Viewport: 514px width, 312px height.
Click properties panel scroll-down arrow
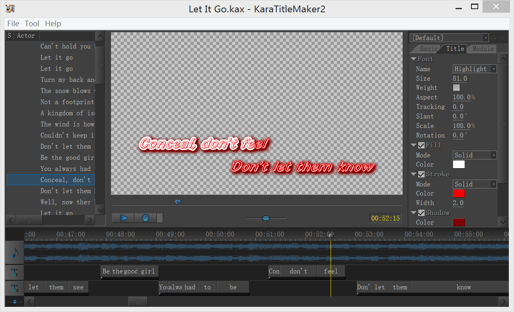(x=503, y=222)
